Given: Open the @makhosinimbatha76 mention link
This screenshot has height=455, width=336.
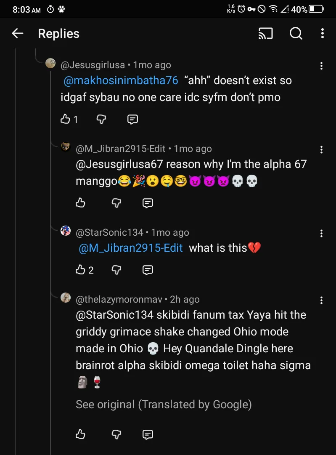Looking at the screenshot, I should [121, 80].
